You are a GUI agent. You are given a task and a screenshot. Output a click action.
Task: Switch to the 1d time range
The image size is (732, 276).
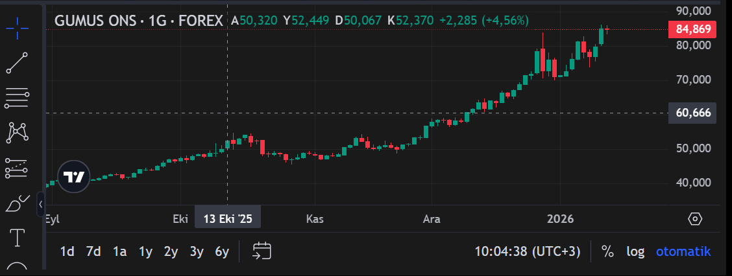[67, 251]
